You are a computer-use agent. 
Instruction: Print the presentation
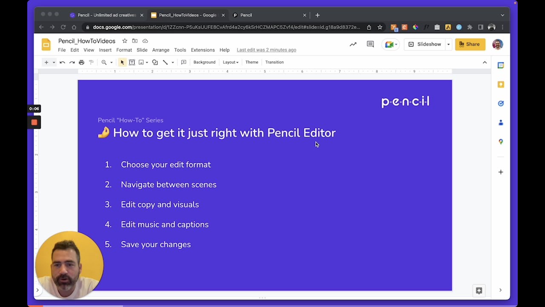click(81, 62)
